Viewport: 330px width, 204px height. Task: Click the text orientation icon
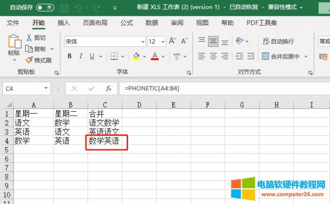(x=240, y=41)
